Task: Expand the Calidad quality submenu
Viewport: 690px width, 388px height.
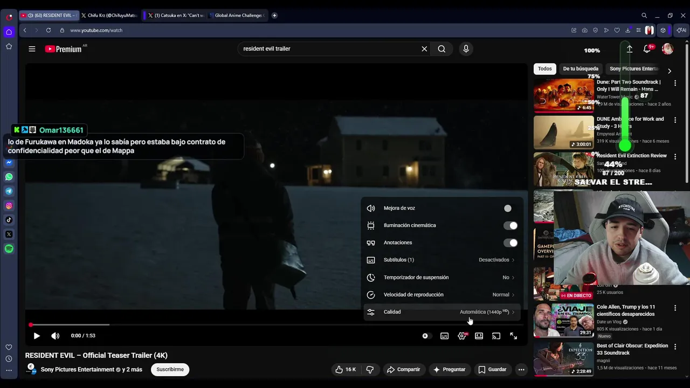Action: click(x=442, y=311)
